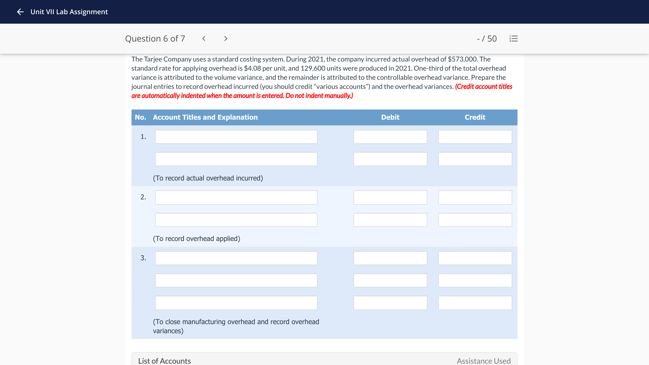Screen dimensions: 649x365
Task: Click the text 'To record overhead applied'
Action: (196, 238)
